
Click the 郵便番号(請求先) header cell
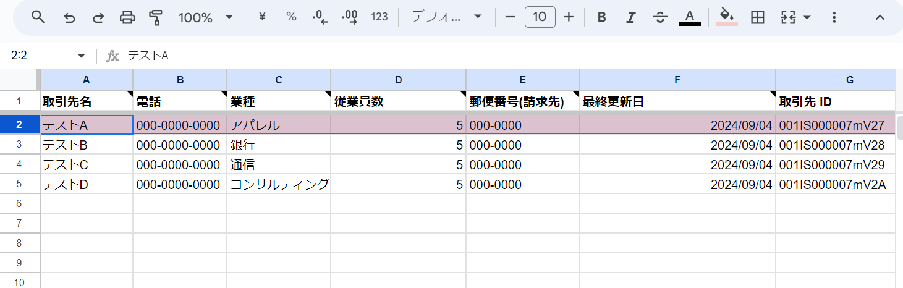click(x=522, y=101)
